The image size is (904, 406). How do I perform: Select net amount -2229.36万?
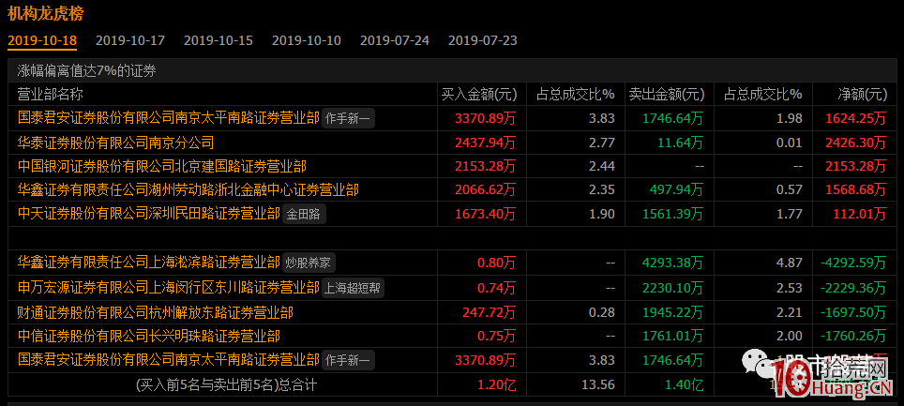tap(852, 287)
